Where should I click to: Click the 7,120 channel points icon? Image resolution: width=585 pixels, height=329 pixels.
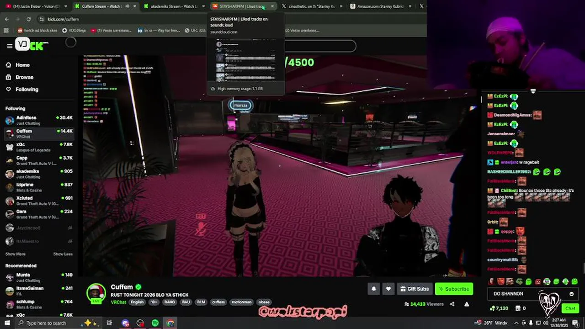(x=492, y=308)
